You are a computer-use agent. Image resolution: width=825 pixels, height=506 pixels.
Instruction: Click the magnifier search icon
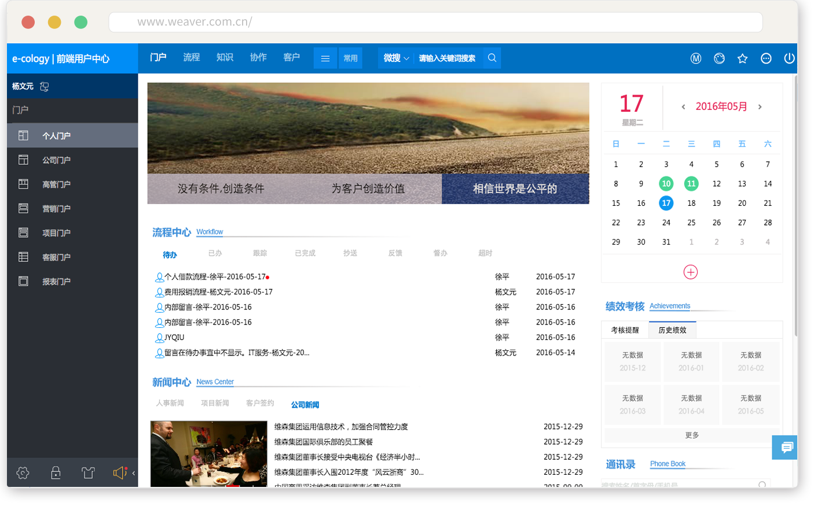tap(492, 58)
